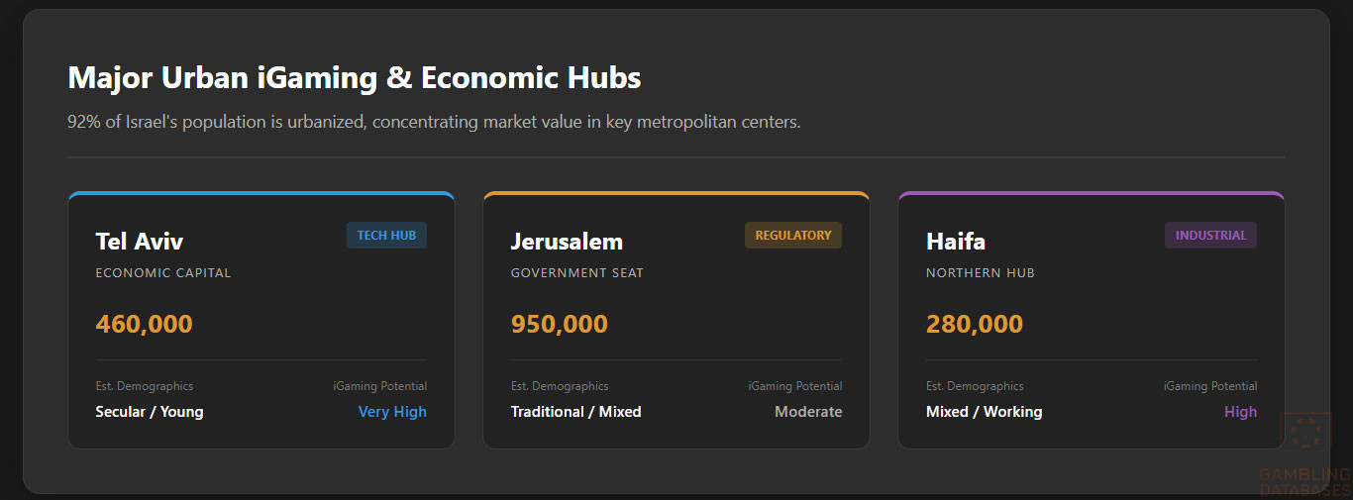
Task: Click the Very High potential rating
Action: point(392,412)
